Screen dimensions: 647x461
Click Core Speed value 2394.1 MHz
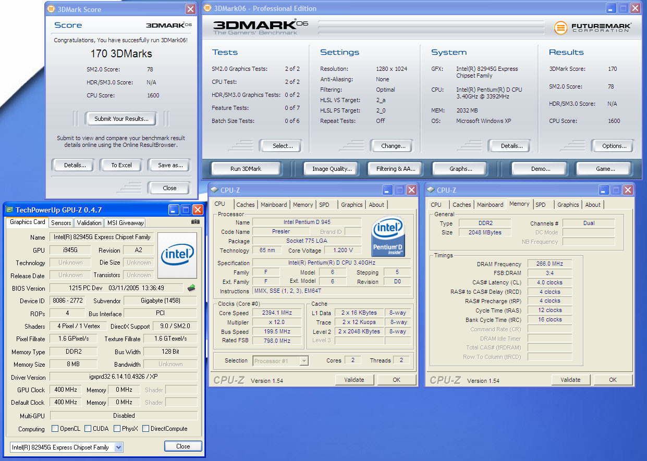[x=277, y=313]
